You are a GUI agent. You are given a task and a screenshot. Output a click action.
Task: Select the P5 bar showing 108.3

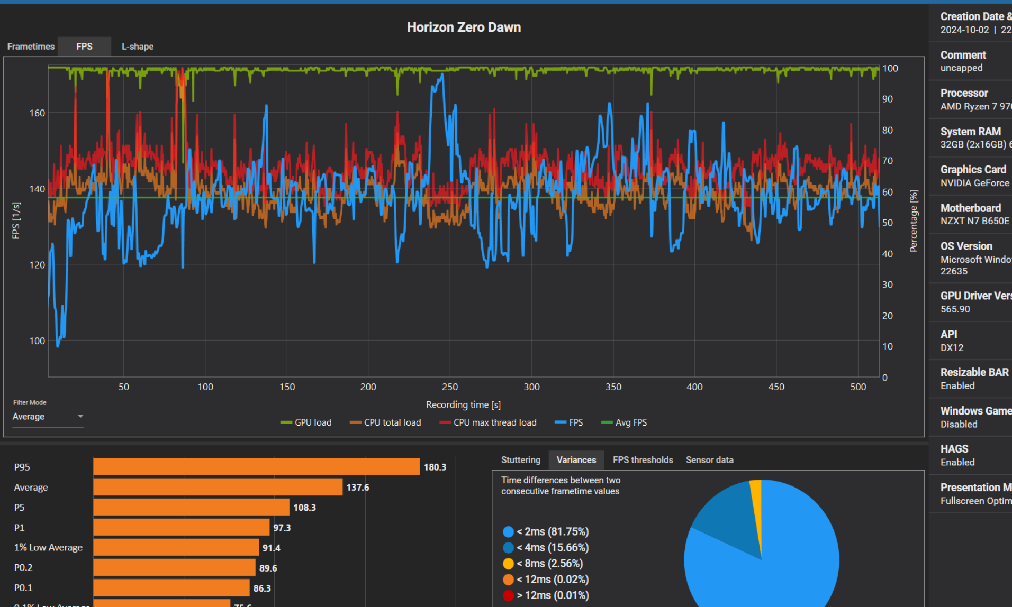coord(191,507)
